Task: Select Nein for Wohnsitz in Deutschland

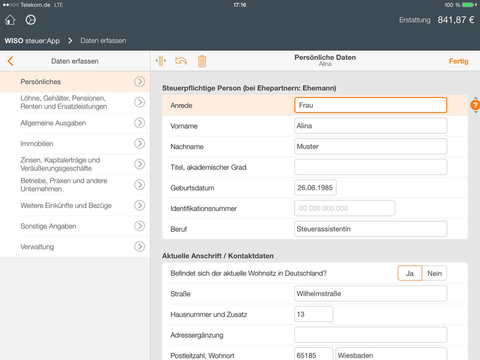Action: 434,273
